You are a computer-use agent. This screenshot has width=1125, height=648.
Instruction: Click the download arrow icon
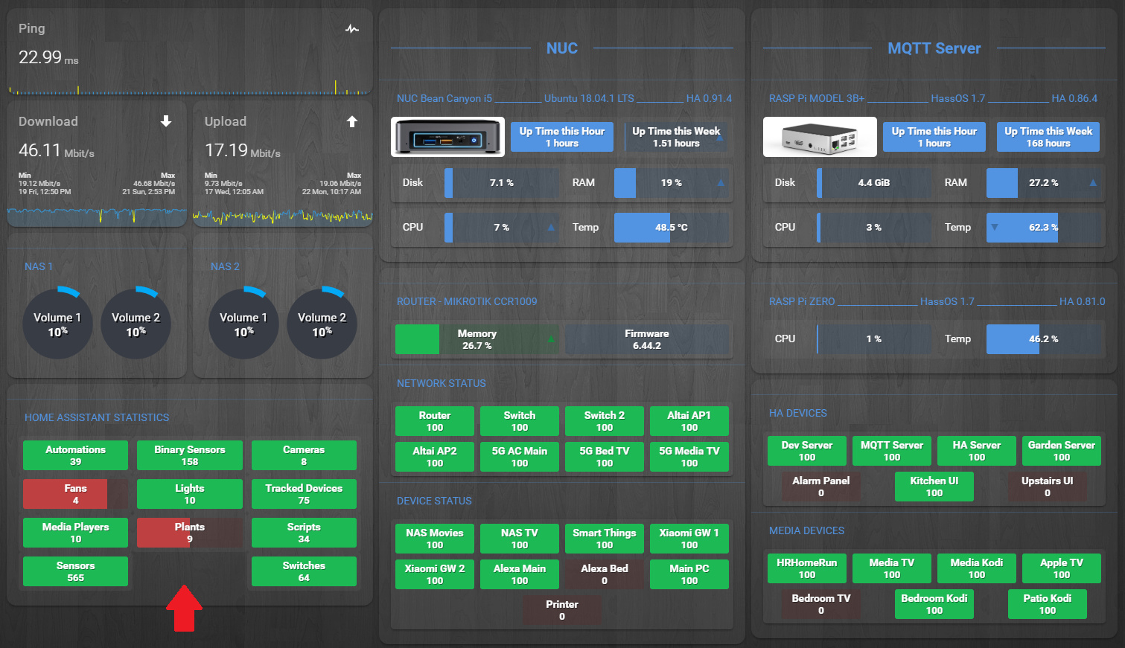165,121
